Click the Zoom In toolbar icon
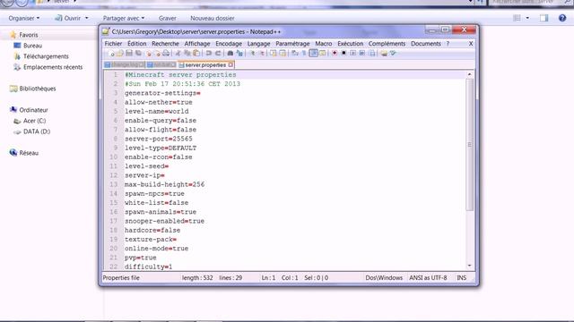 (x=253, y=54)
